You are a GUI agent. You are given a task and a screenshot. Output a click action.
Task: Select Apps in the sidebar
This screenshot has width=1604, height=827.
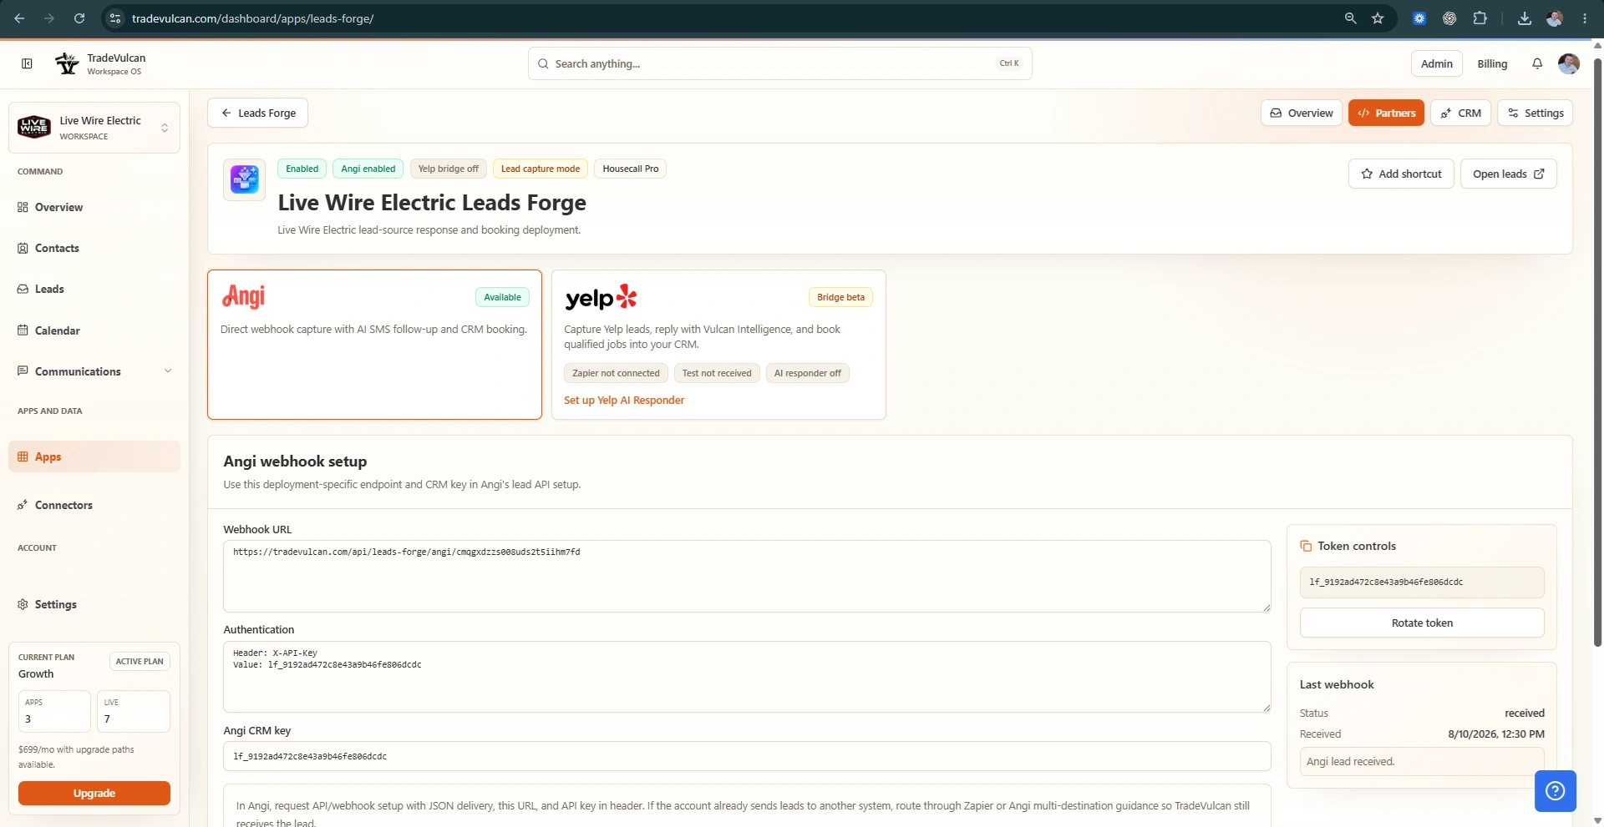(x=94, y=456)
